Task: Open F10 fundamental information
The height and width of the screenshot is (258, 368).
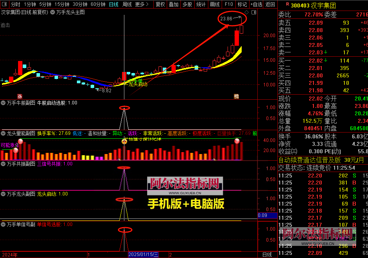Action: coord(229,5)
